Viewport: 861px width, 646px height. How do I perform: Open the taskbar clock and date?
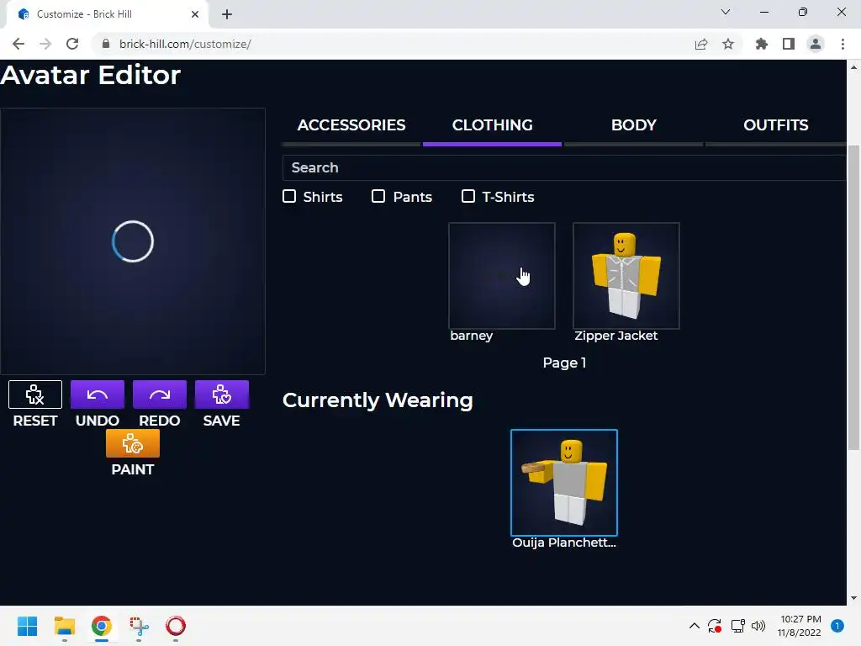[800, 626]
